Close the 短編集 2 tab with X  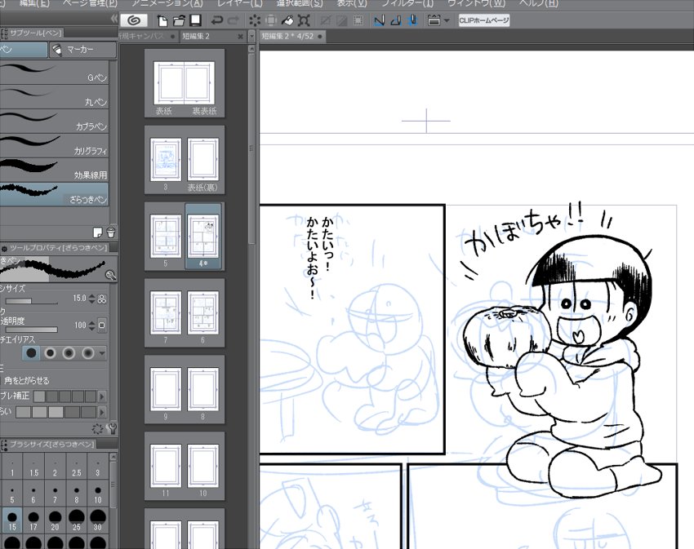(240, 36)
